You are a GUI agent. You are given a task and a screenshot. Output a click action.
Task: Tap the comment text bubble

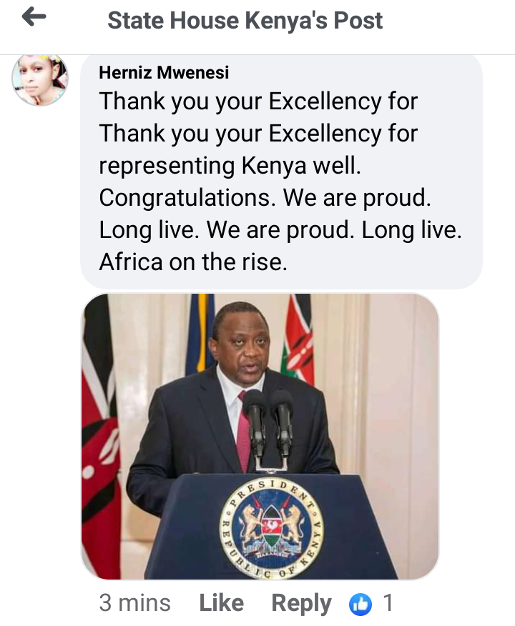(x=281, y=172)
